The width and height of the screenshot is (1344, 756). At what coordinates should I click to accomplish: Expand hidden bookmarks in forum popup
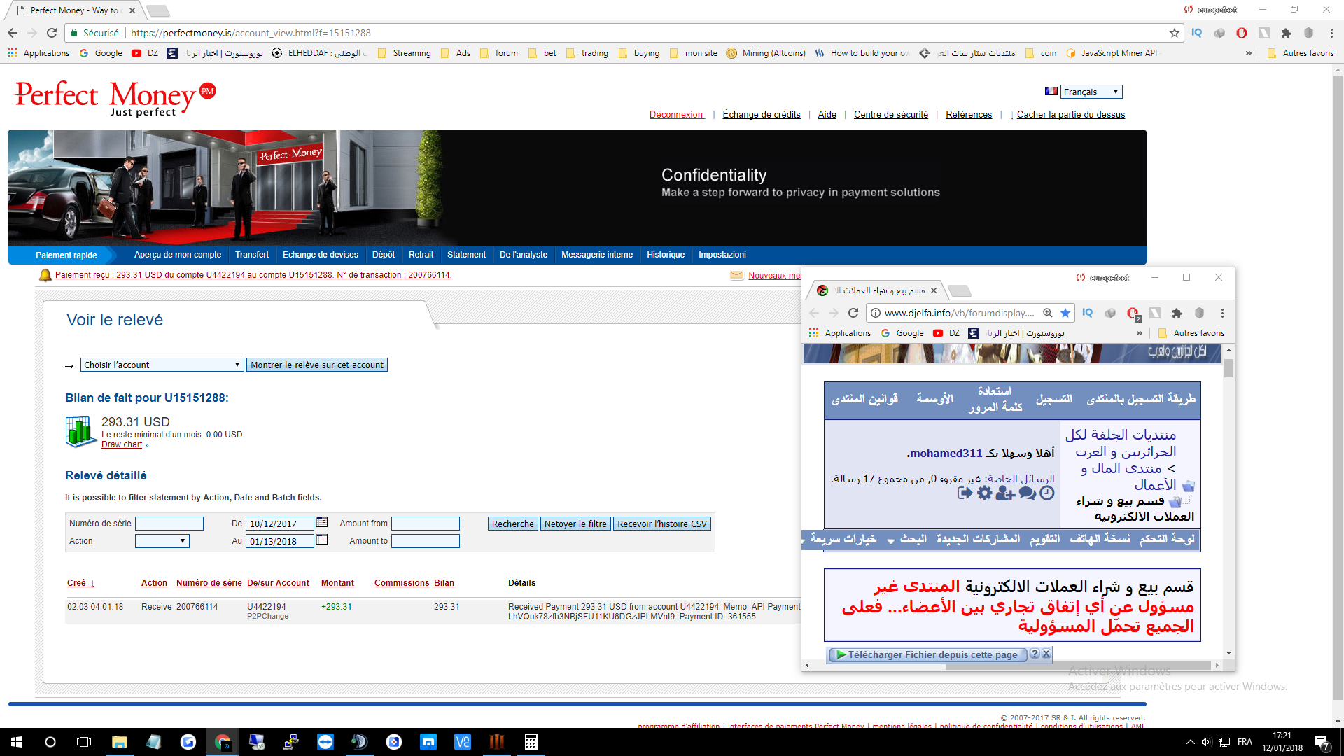click(1140, 333)
